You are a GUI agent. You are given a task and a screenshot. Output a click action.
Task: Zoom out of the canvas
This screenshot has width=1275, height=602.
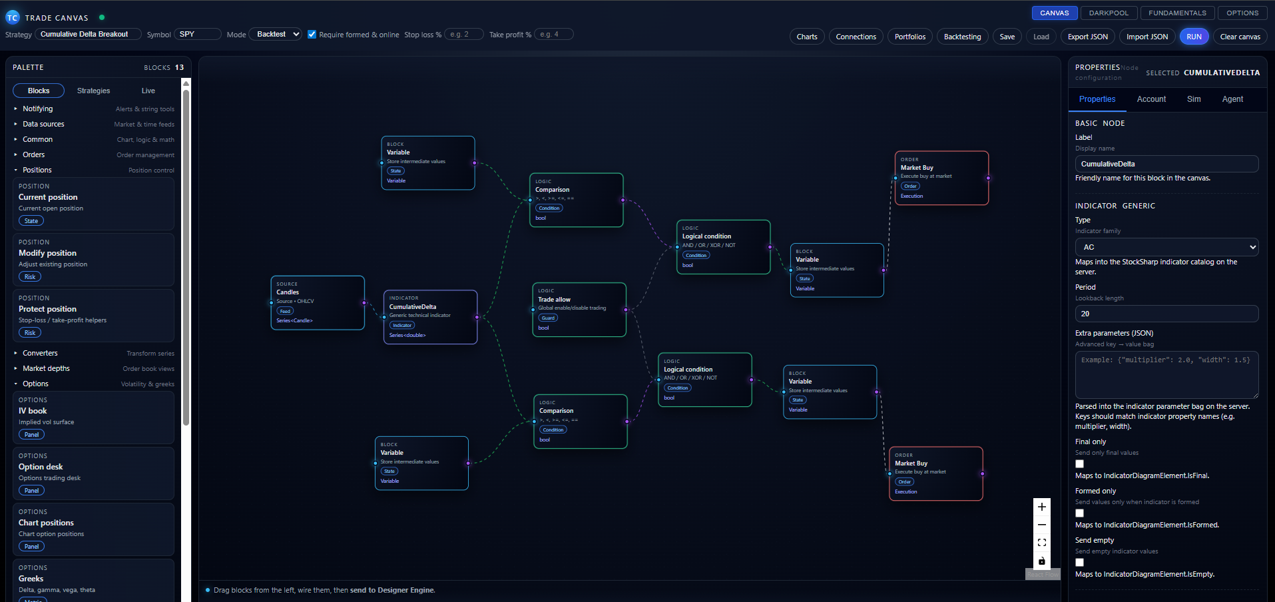coord(1041,525)
